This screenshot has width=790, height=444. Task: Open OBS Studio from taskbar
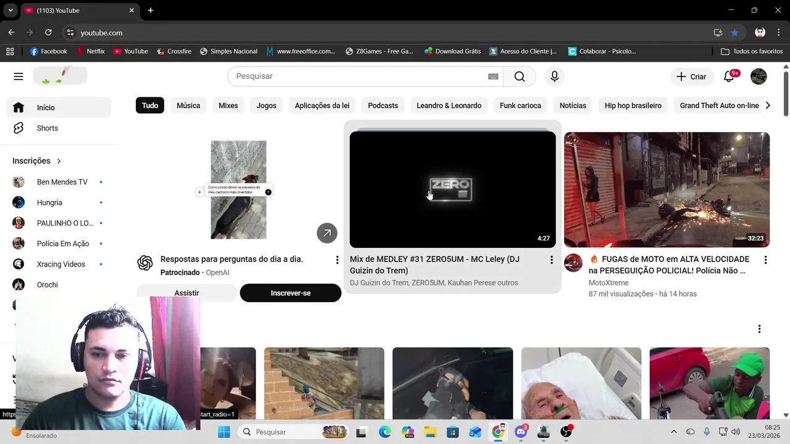click(x=566, y=432)
